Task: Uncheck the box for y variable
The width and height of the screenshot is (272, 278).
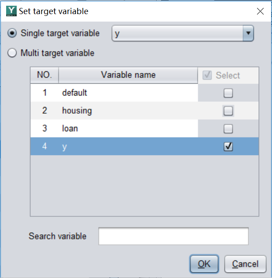Action: click(x=228, y=147)
